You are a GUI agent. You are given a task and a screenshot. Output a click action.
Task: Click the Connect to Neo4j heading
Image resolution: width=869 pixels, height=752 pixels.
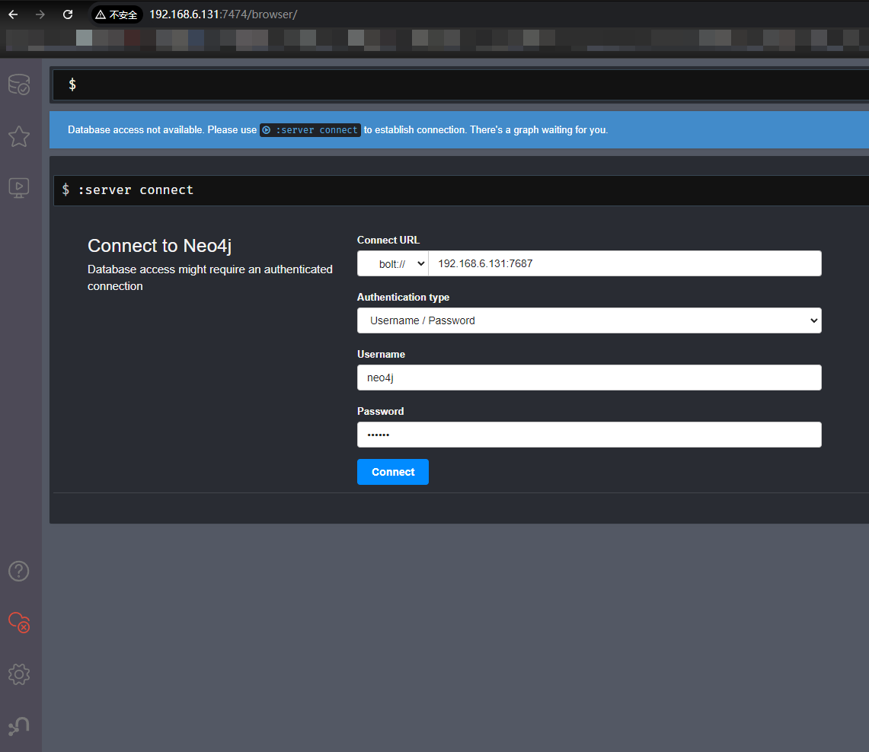pyautogui.click(x=160, y=245)
